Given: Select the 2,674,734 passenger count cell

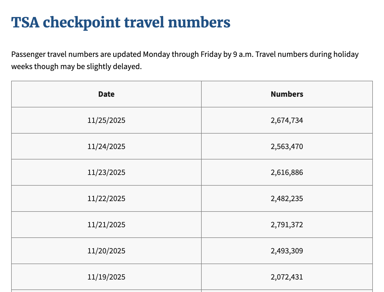Looking at the screenshot, I should pyautogui.click(x=287, y=120).
